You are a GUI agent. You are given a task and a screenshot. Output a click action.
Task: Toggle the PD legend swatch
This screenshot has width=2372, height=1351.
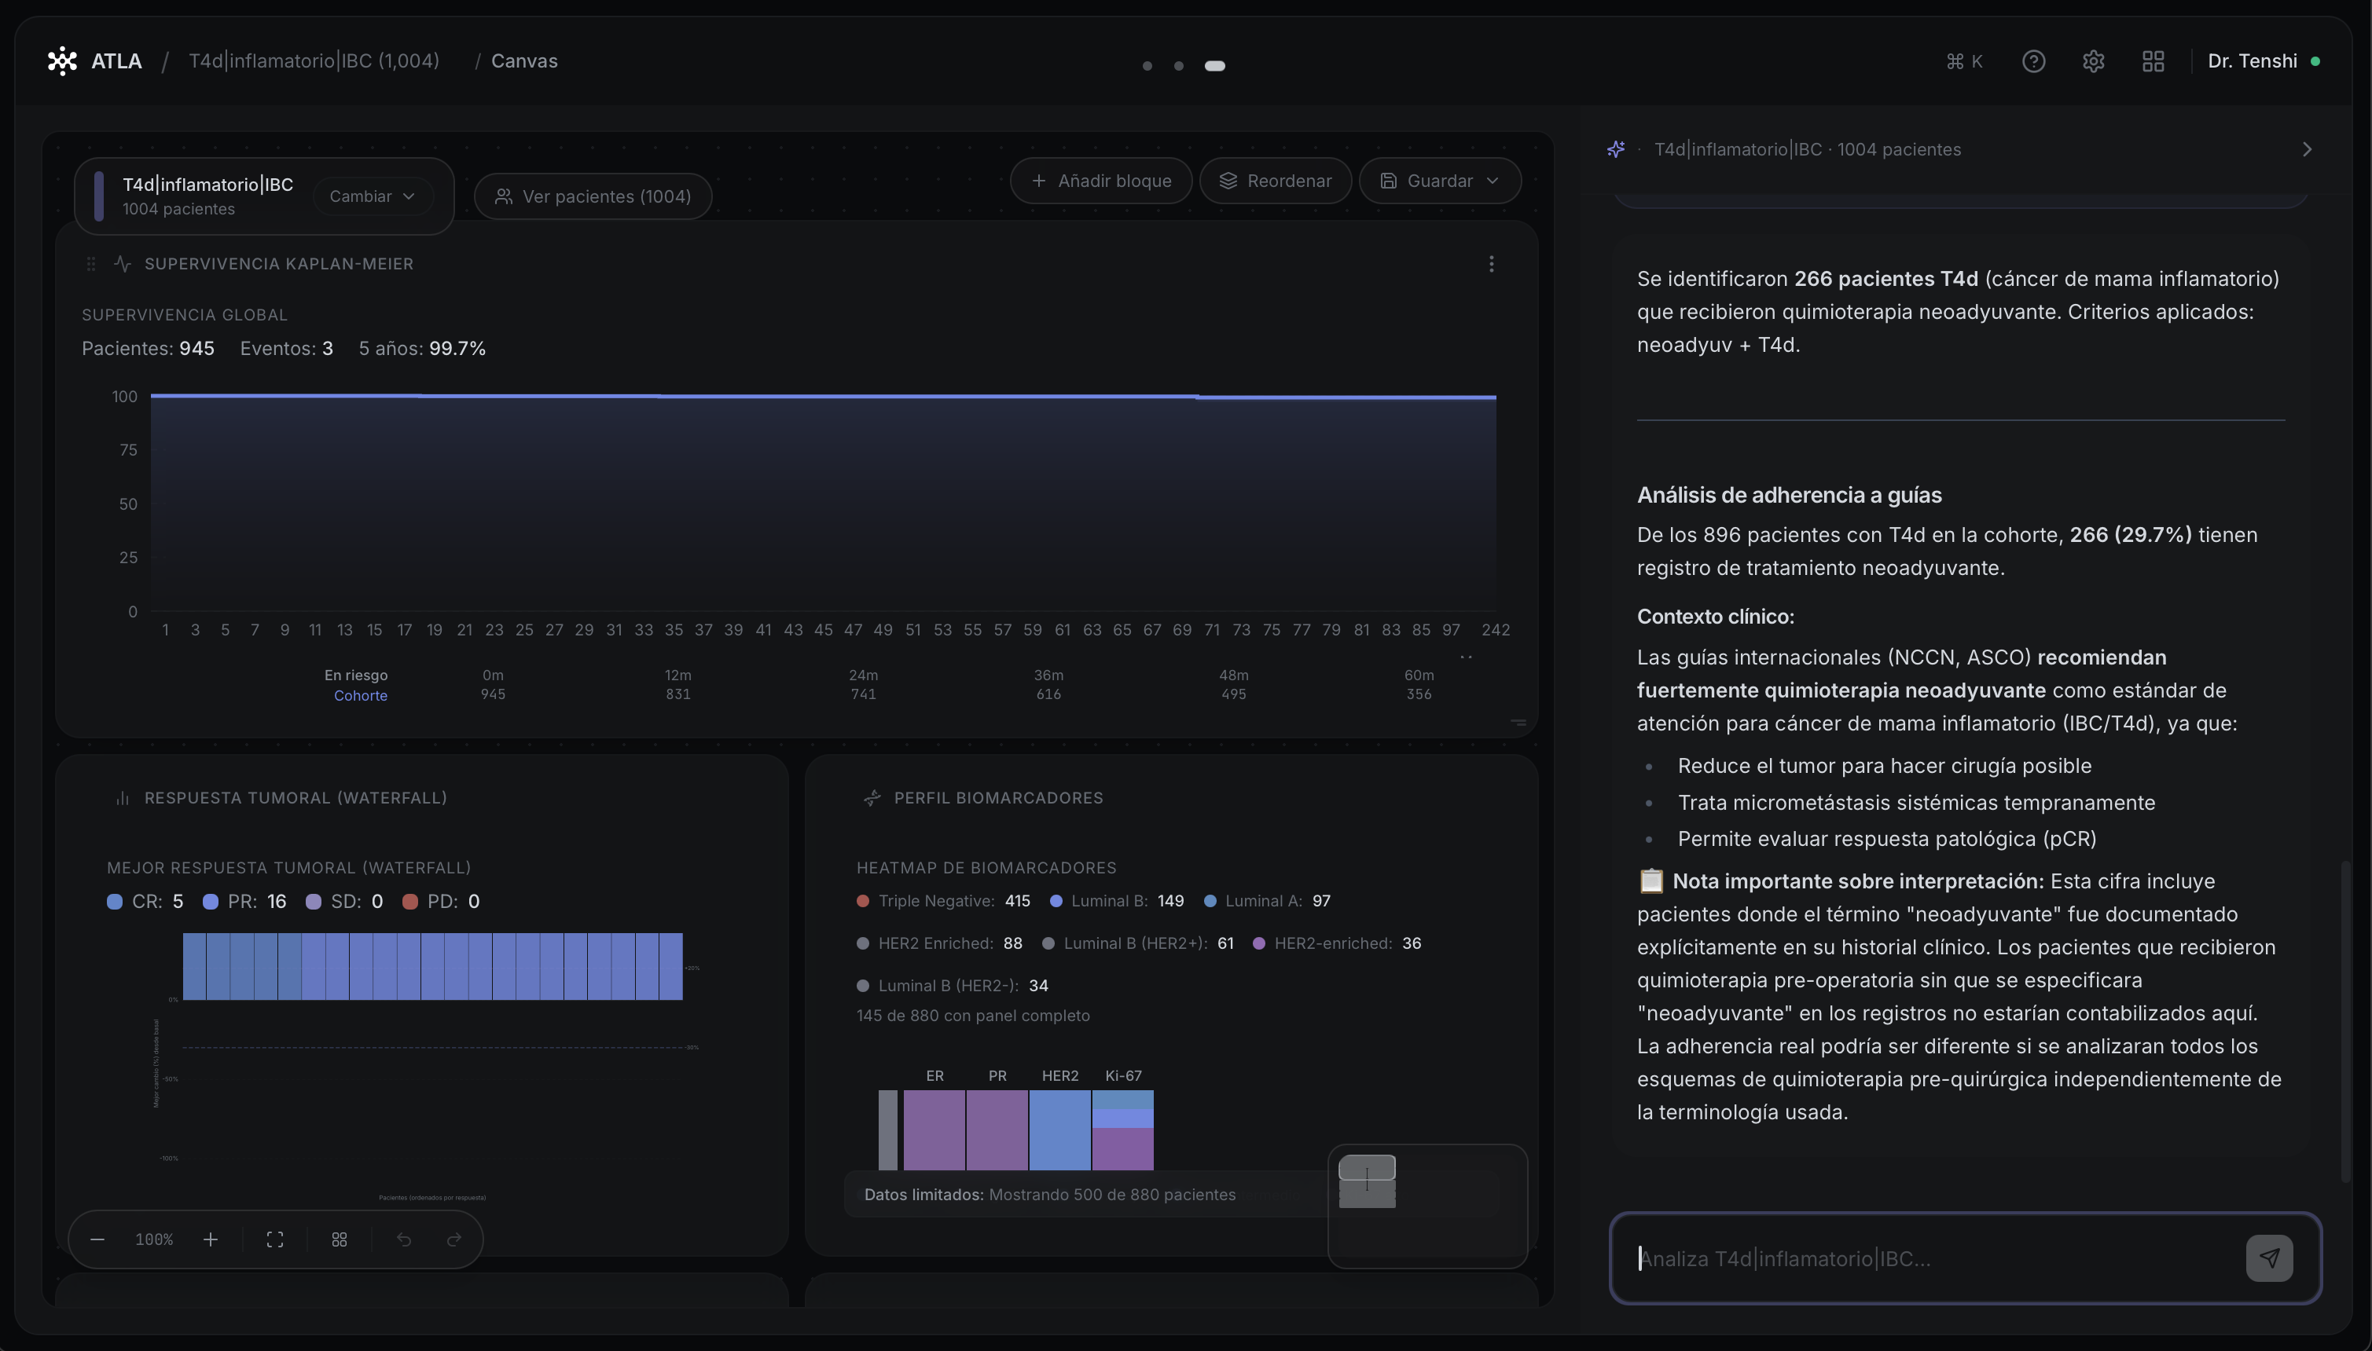coord(410,902)
